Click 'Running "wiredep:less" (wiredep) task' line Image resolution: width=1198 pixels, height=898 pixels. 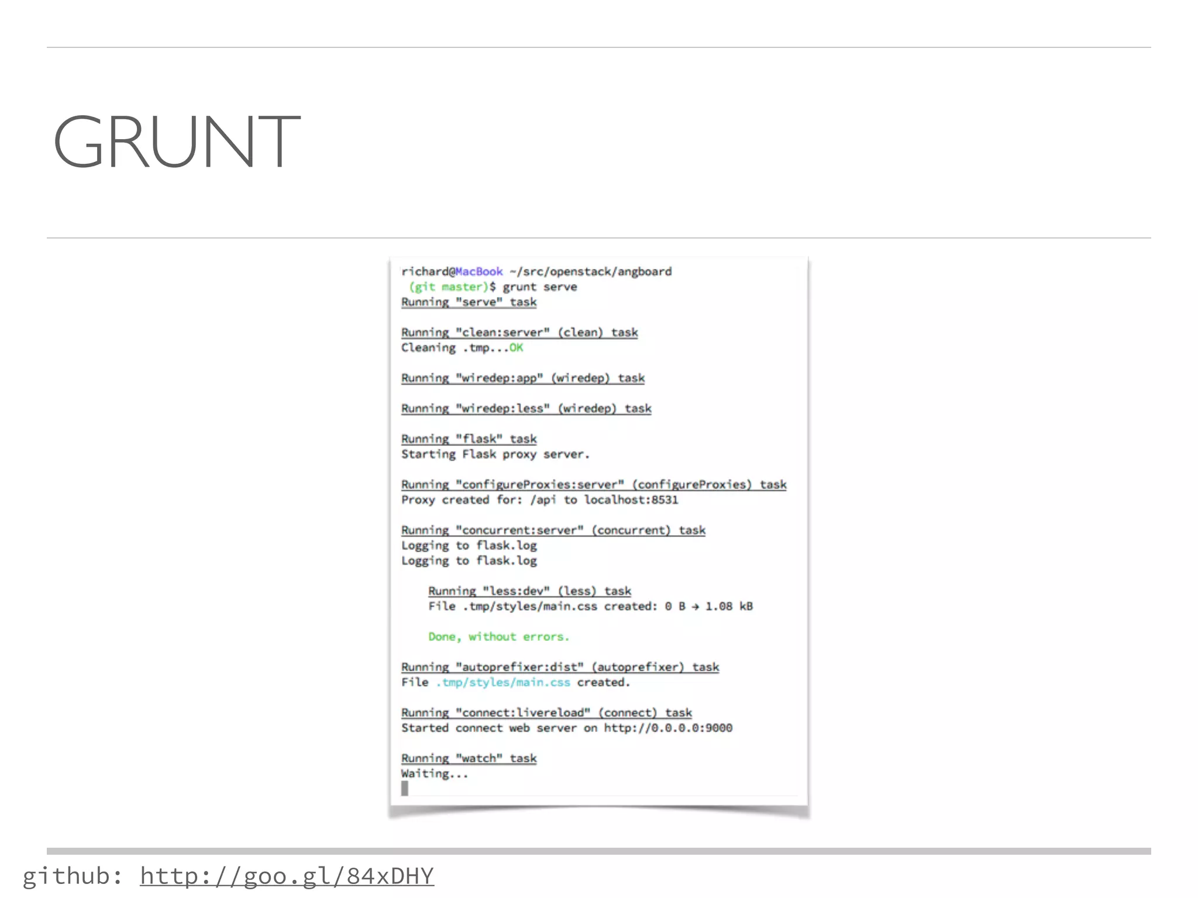526,408
